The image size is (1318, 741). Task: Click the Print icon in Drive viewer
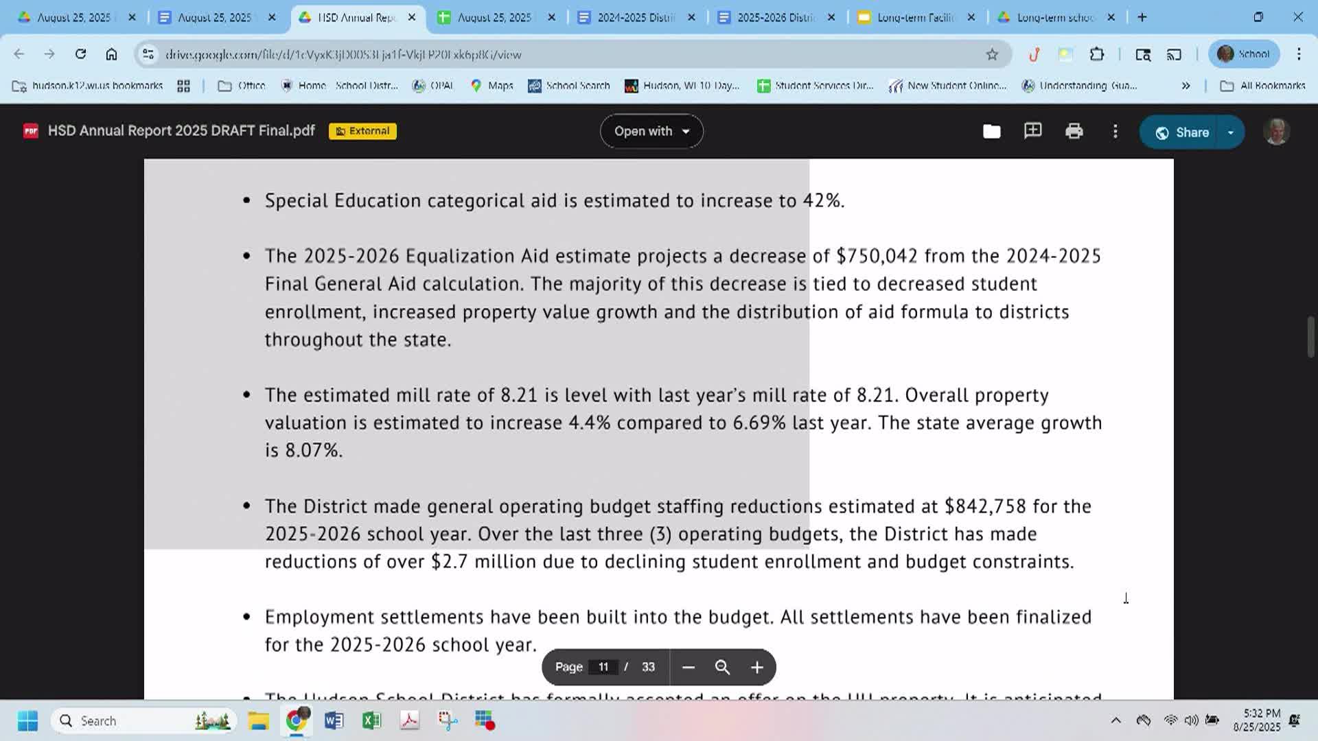click(1074, 131)
